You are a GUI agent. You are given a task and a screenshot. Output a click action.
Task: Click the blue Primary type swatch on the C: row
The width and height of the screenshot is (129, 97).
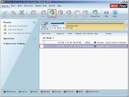tap(95, 42)
